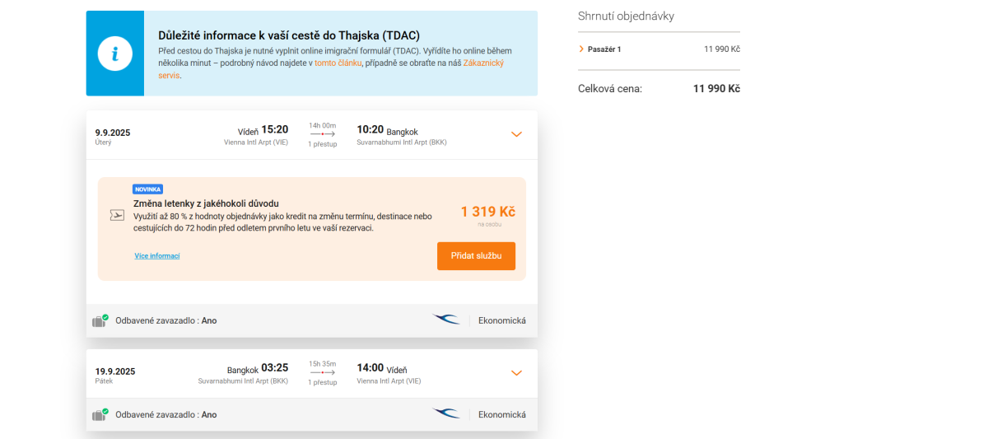Open the "Více informací" link

157,256
